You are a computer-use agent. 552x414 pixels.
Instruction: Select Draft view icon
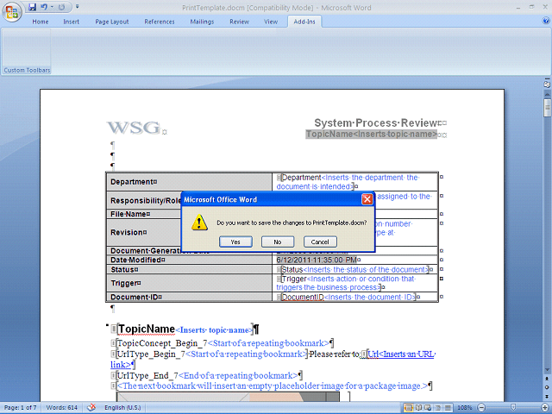[x=448, y=408]
